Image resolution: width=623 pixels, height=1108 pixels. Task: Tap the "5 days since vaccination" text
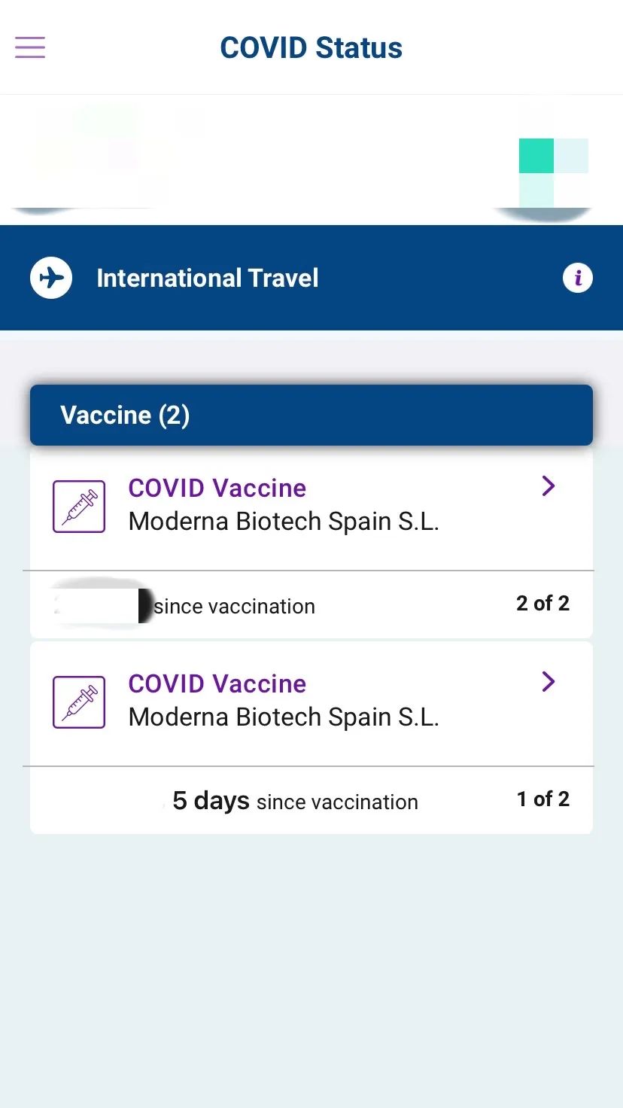pyautogui.click(x=295, y=801)
